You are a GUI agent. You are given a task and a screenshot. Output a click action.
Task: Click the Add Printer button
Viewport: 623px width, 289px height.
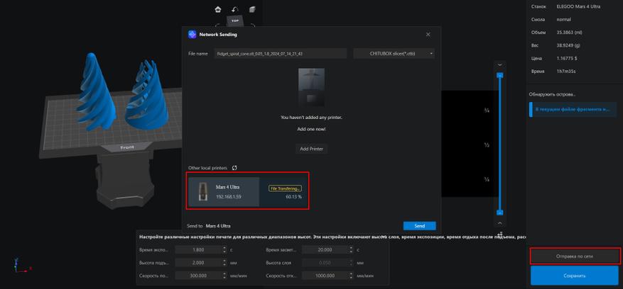click(x=311, y=149)
